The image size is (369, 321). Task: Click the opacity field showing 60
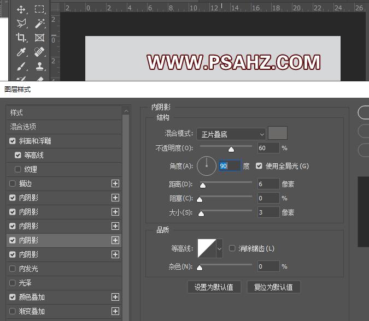tap(268, 148)
